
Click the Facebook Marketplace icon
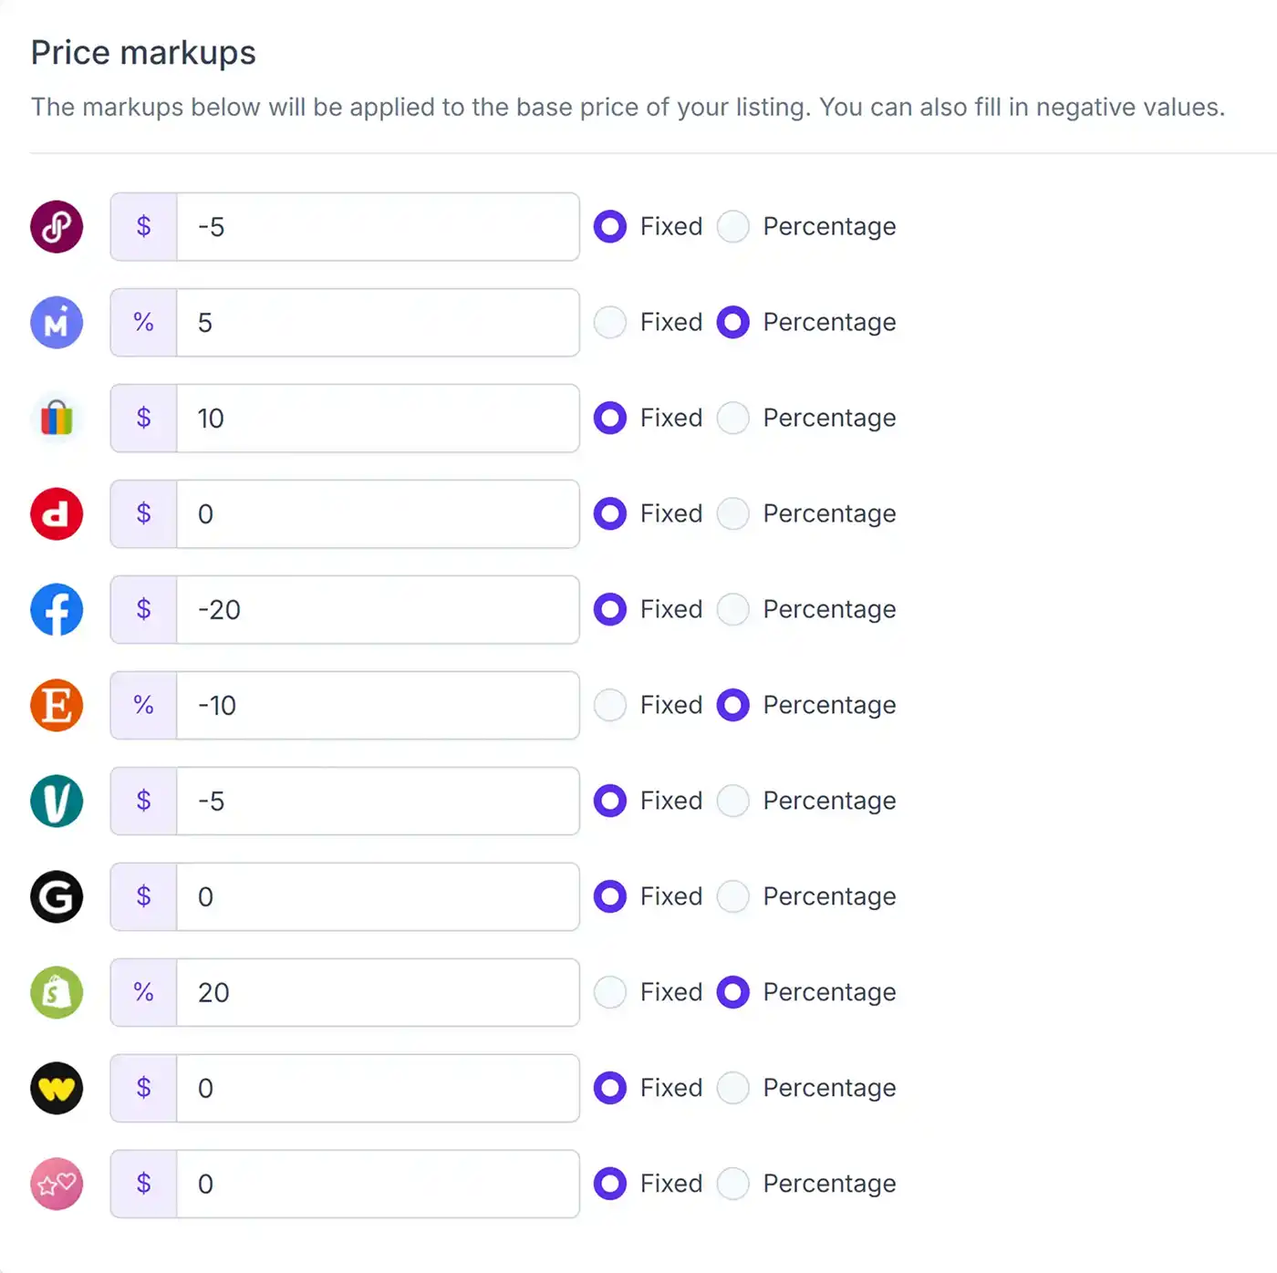click(56, 609)
